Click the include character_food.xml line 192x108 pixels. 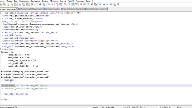point(25,74)
